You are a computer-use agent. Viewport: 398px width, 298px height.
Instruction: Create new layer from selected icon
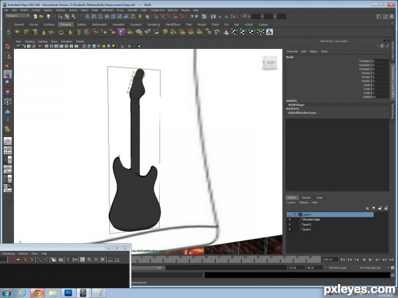pyautogui.click(x=386, y=208)
